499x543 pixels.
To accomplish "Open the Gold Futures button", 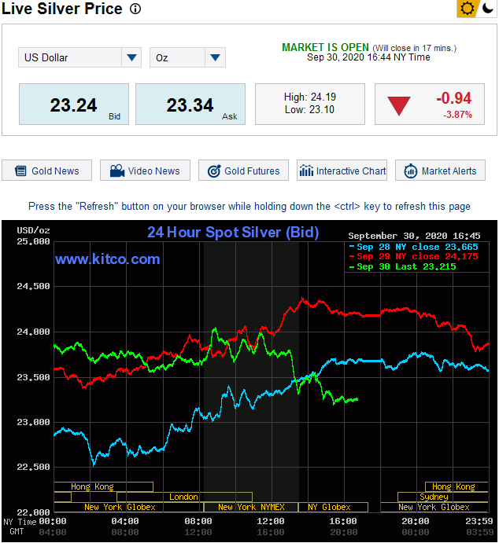I will (x=243, y=171).
